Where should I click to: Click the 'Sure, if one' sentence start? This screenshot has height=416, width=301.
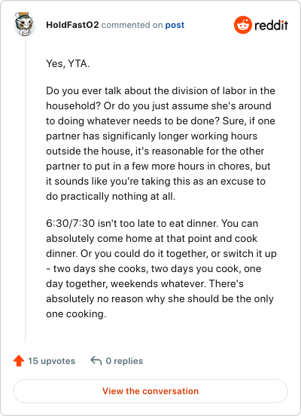pyautogui.click(x=248, y=121)
